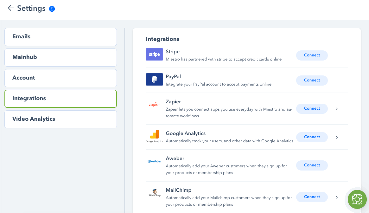Click the Google Analytics title text

185,133
